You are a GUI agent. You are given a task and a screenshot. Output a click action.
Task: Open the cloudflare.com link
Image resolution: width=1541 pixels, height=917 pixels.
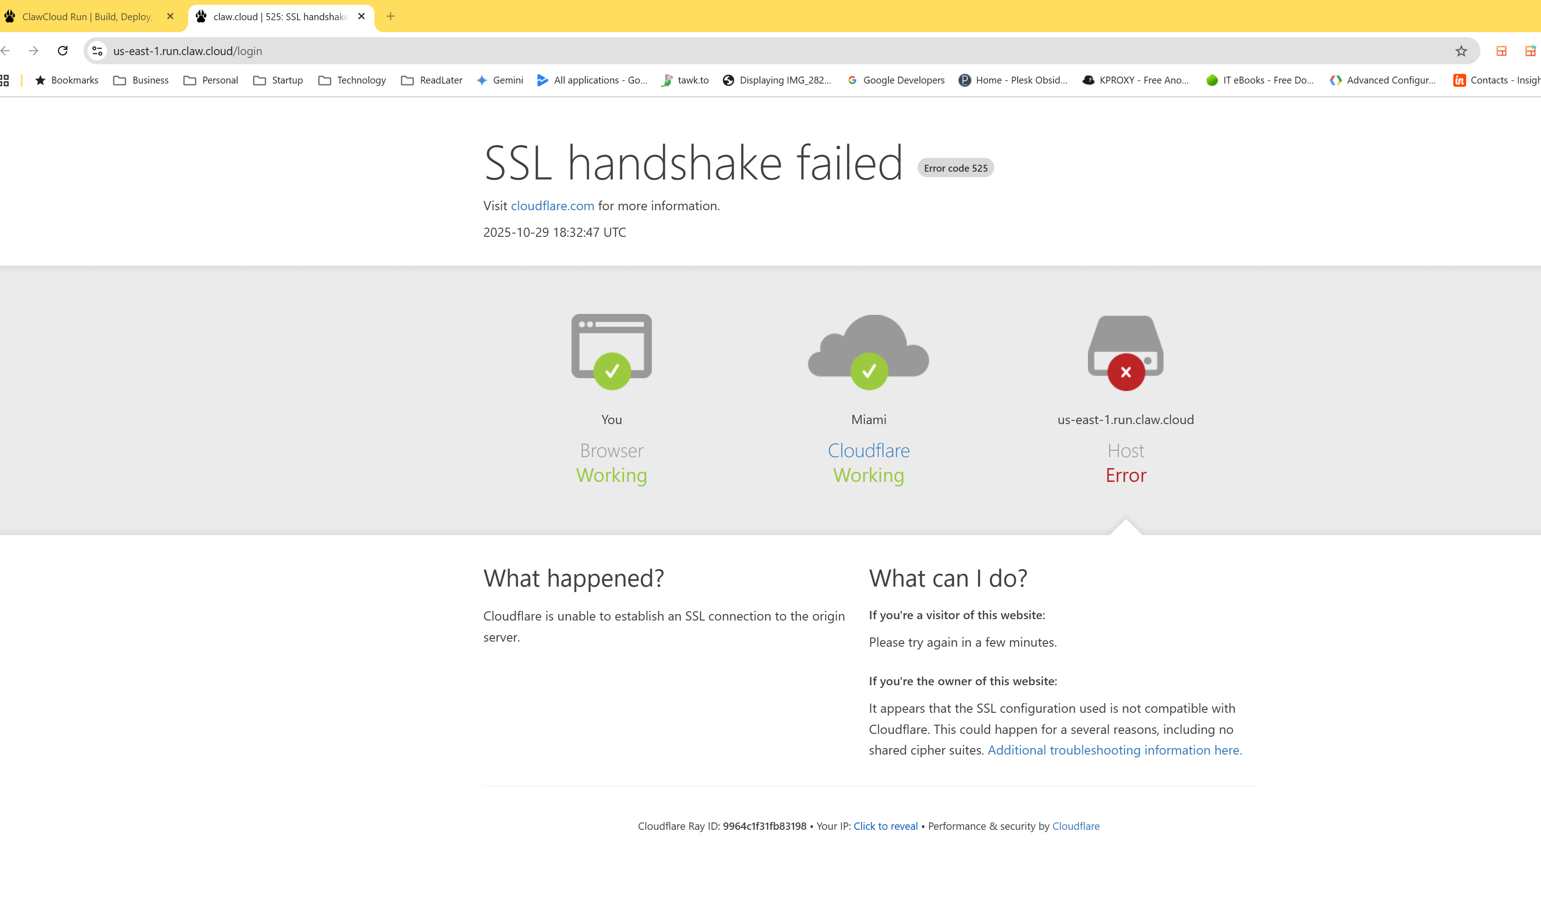click(552, 206)
